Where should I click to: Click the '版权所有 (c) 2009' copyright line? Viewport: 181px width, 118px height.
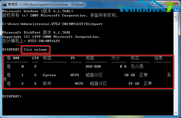coord(60,15)
